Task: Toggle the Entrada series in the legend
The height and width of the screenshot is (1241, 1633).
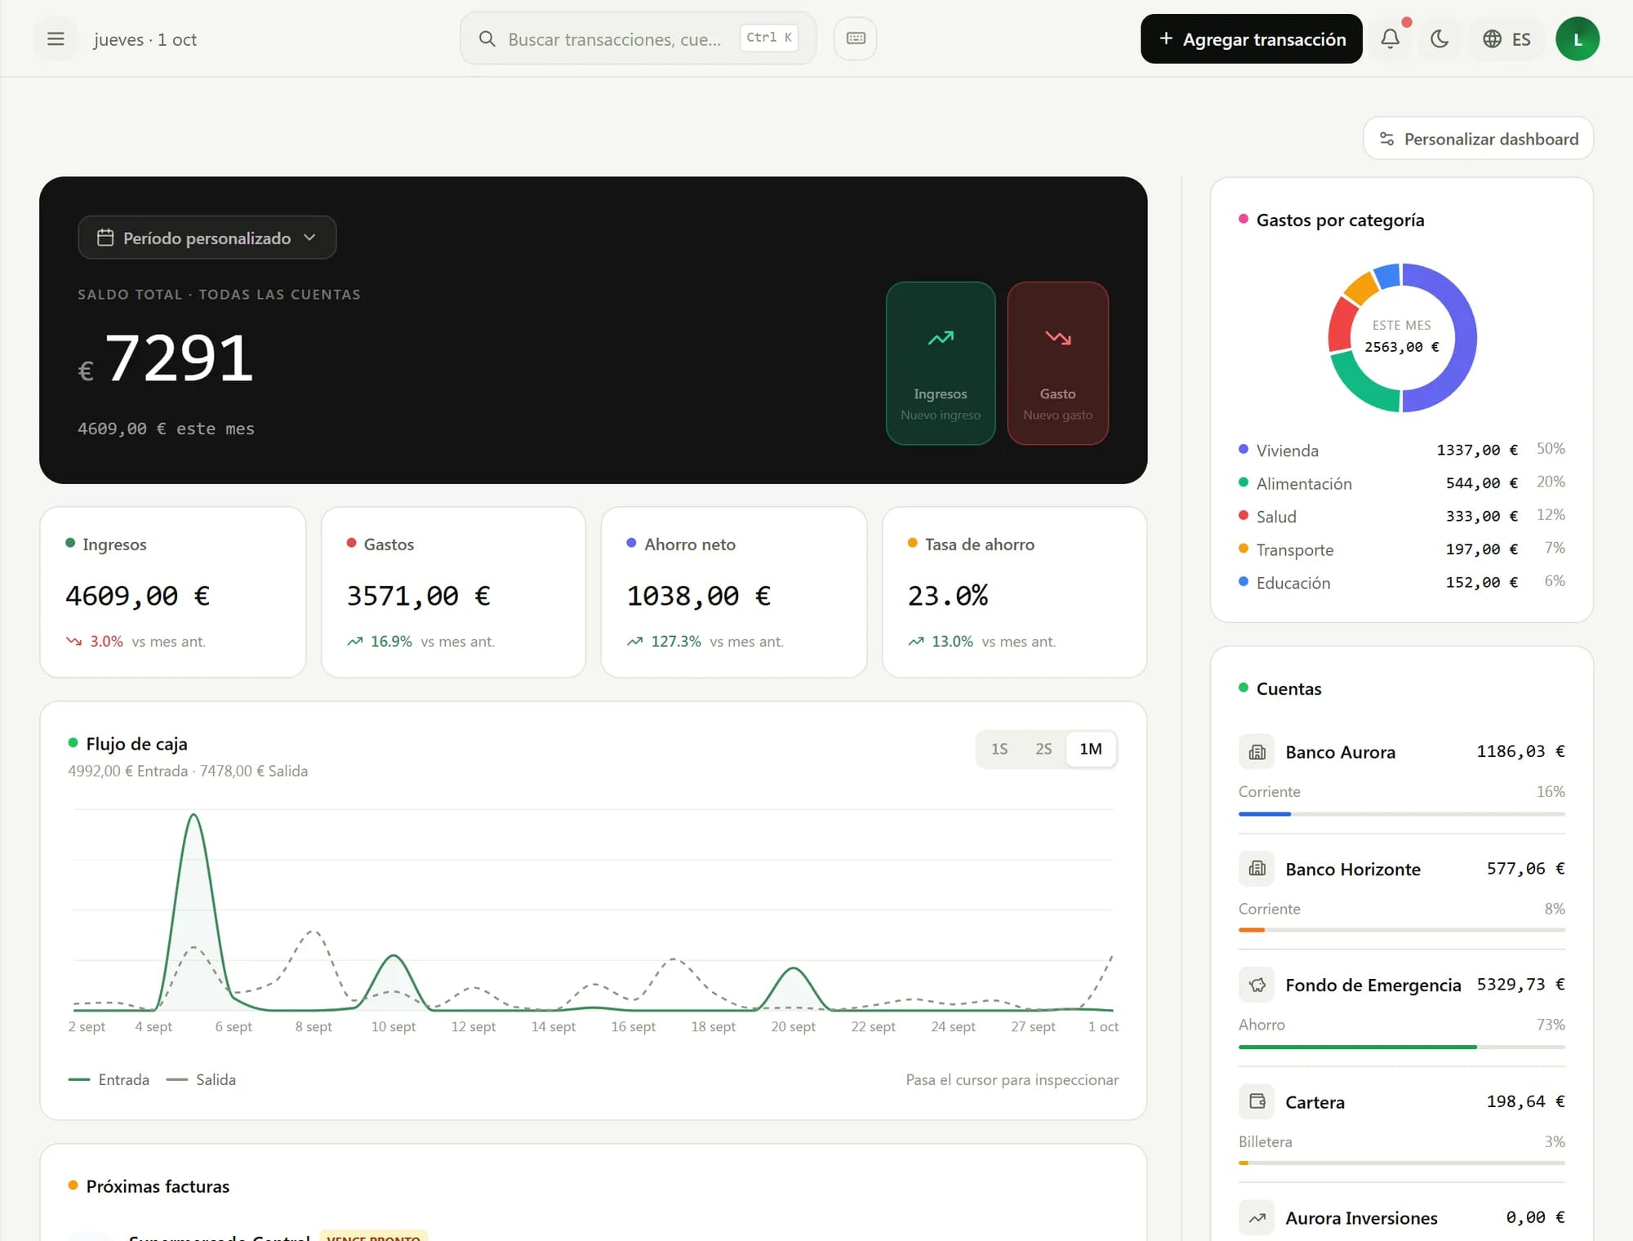Action: pyautogui.click(x=109, y=1079)
